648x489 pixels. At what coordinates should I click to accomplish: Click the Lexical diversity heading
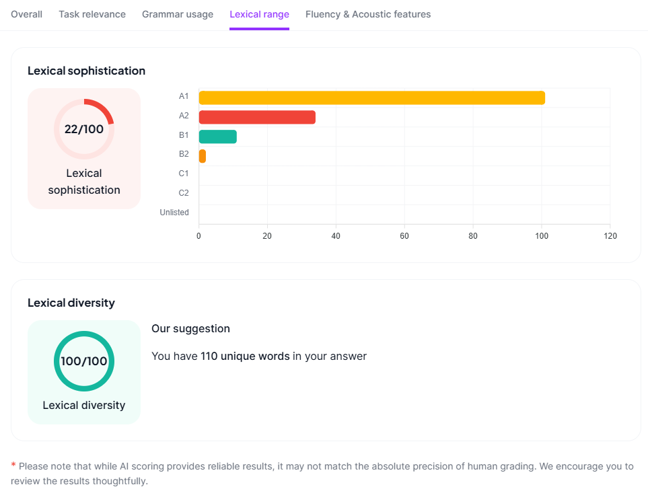[71, 303]
